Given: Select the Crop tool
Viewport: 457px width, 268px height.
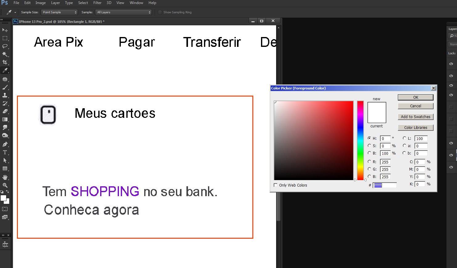Looking at the screenshot, I should click(5, 62).
